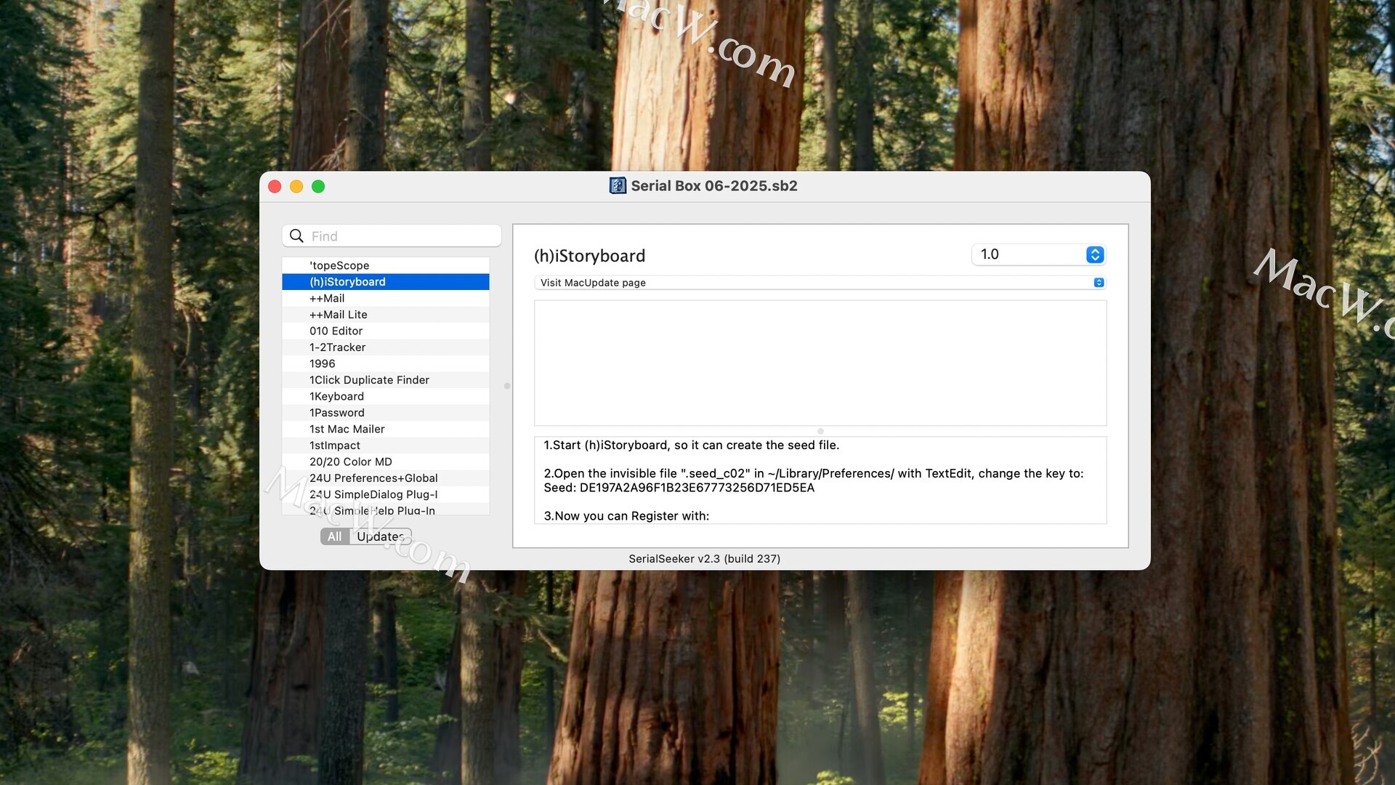Zoom the window with the green button
This screenshot has width=1395, height=785.
[x=318, y=187]
